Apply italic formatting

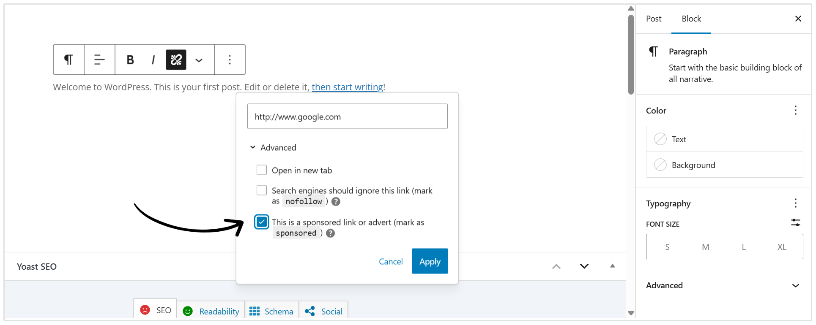pyautogui.click(x=153, y=60)
